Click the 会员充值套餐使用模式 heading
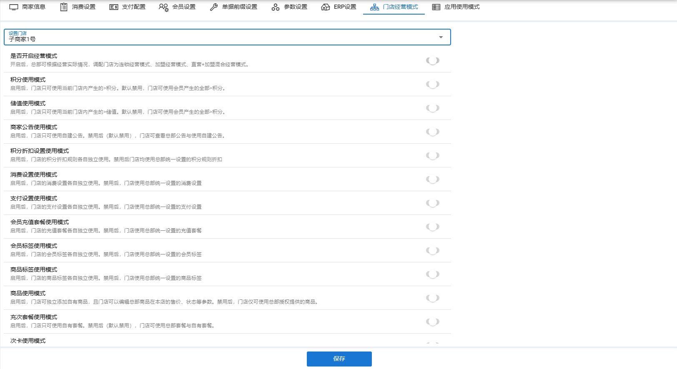This screenshot has height=369, width=677. (40, 222)
